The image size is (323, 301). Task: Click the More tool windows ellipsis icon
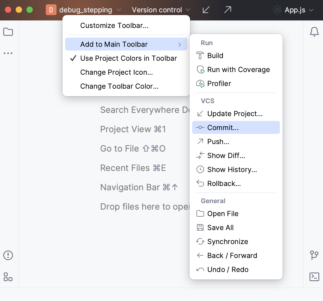coord(8,53)
